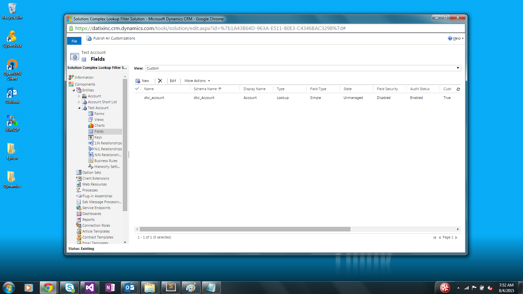Collapse the Test Account node
The height and width of the screenshot is (294, 523).
[79, 108]
